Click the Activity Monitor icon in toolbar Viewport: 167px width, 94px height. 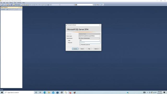point(48,5)
